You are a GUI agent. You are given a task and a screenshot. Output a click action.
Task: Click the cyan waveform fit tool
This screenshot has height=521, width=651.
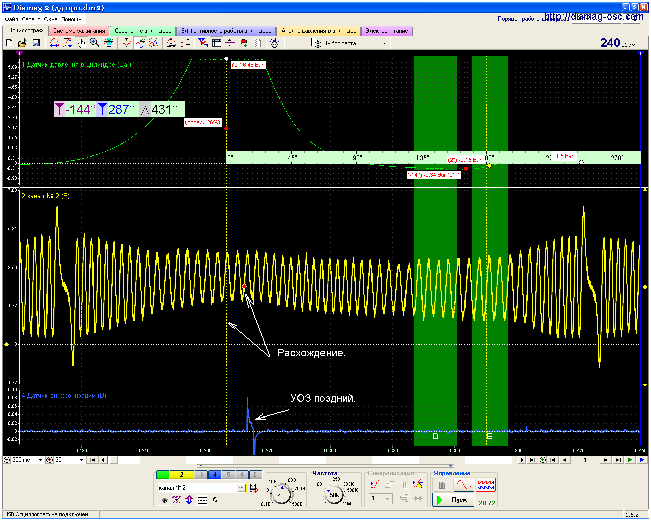[x=109, y=43]
